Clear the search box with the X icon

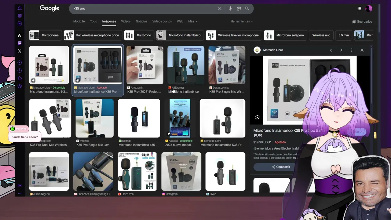click(x=220, y=9)
